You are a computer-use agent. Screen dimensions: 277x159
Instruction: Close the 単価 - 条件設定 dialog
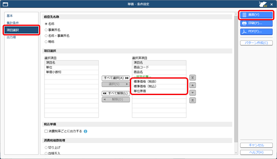coord(271,4)
